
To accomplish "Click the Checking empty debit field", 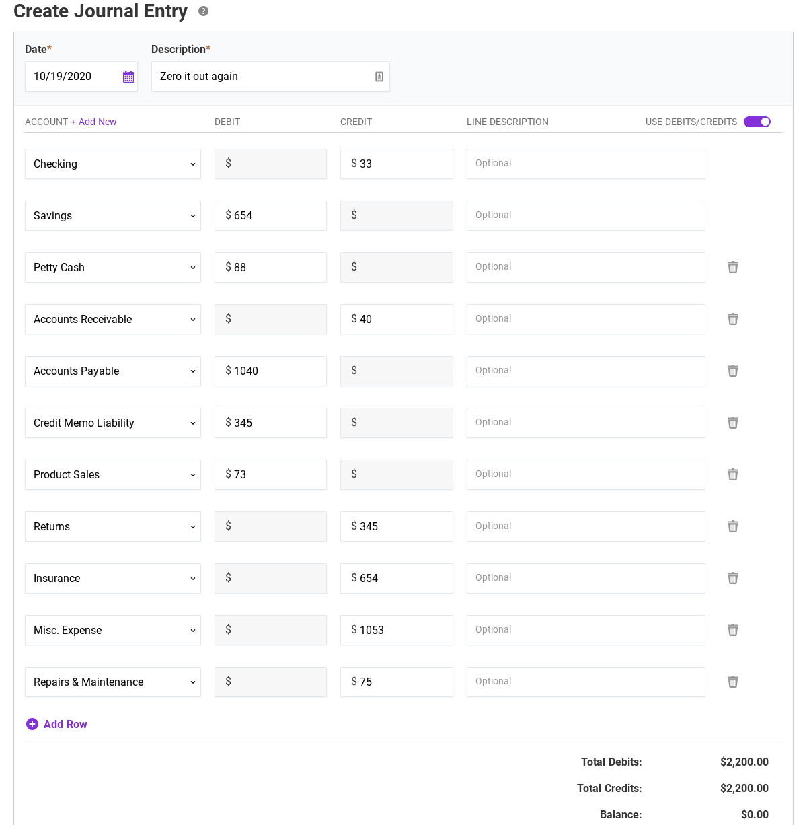I will (x=270, y=164).
